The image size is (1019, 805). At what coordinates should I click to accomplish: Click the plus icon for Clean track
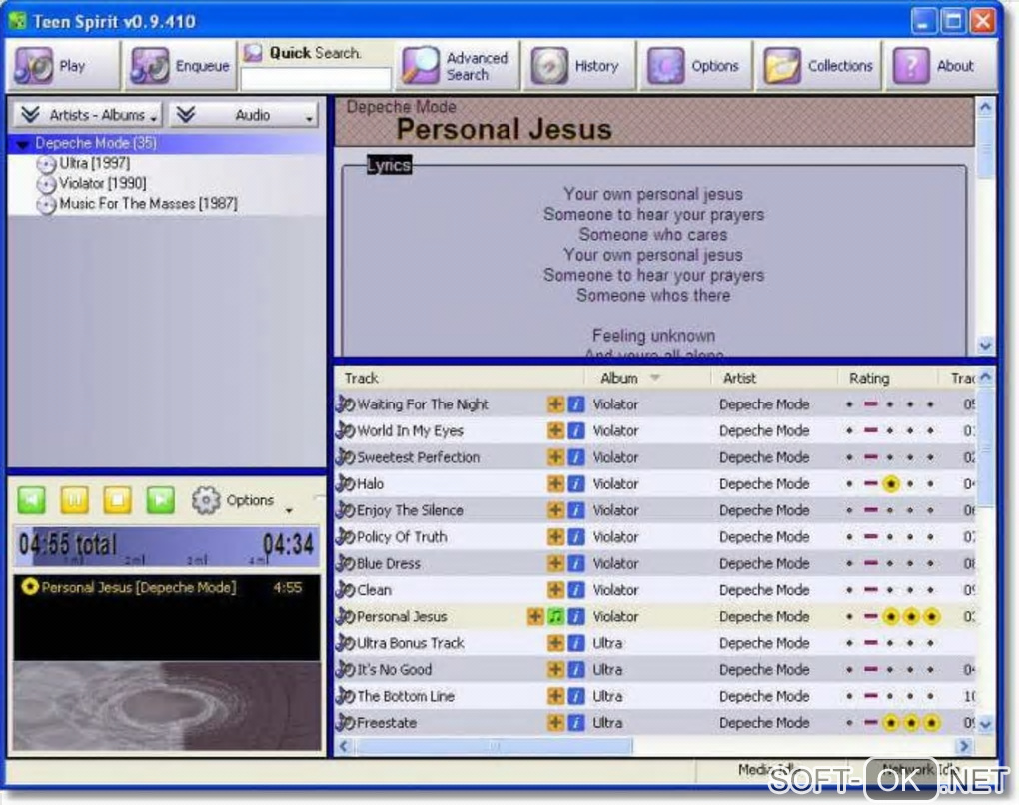(x=555, y=590)
